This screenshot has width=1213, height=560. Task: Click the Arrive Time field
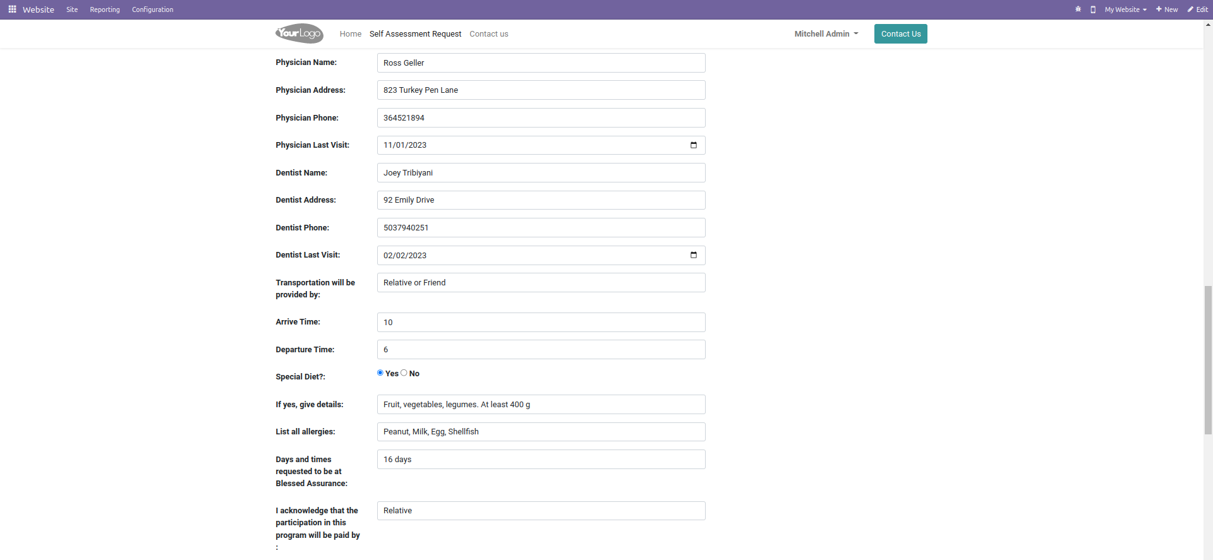[x=541, y=323]
